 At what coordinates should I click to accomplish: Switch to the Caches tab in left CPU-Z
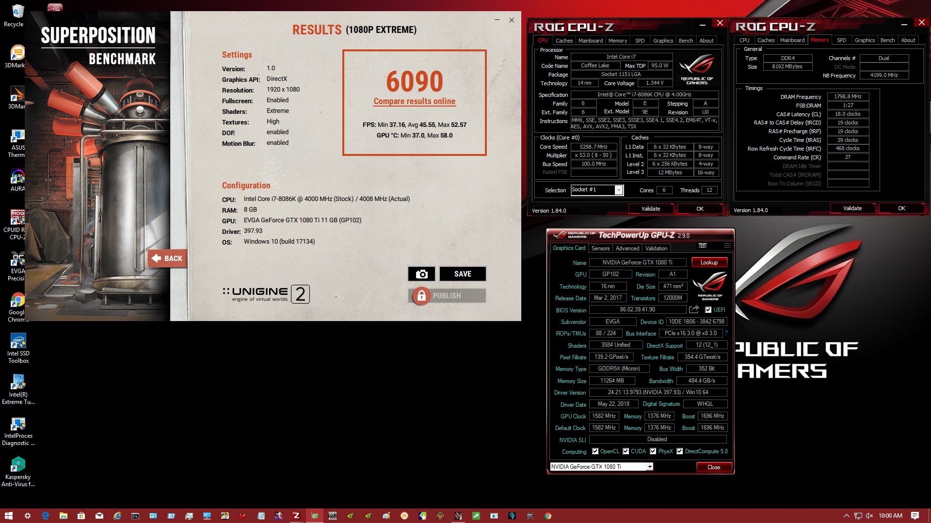pyautogui.click(x=564, y=41)
